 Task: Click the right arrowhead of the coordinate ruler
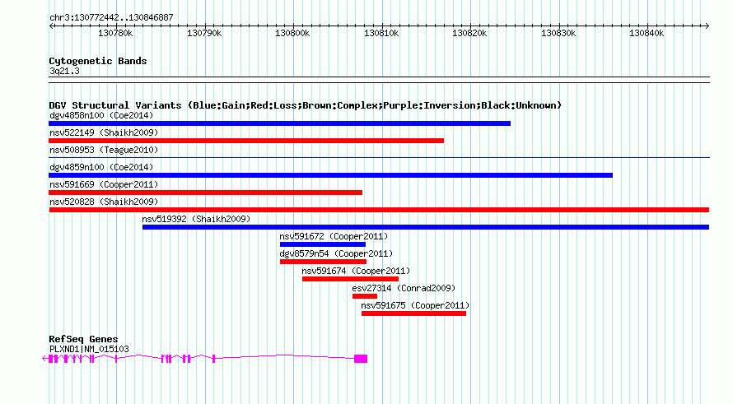[x=707, y=26]
